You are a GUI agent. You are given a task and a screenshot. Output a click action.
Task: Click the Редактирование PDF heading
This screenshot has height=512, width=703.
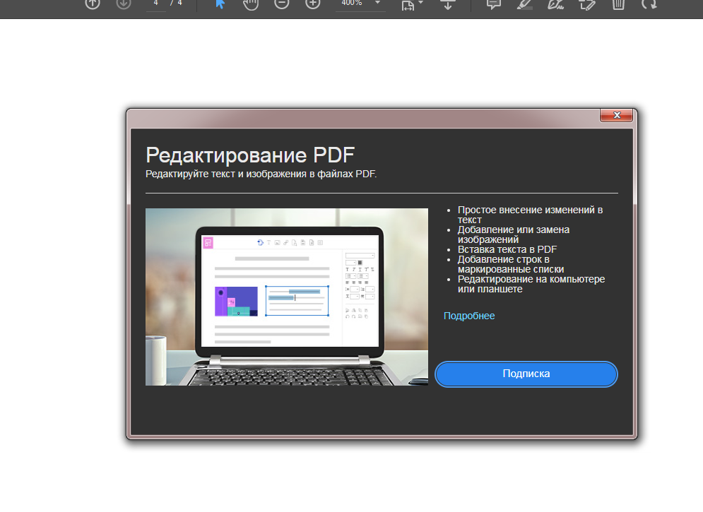(x=250, y=155)
